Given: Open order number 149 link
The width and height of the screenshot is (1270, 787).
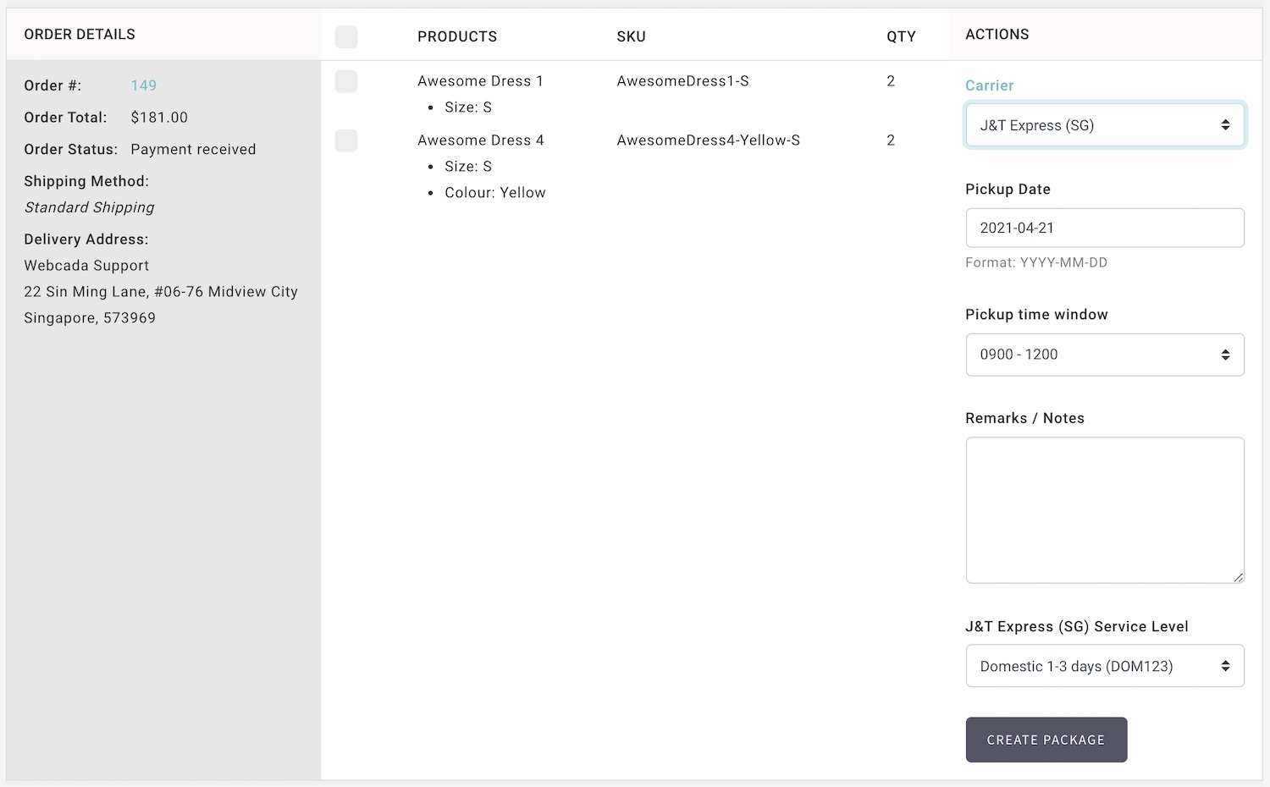Looking at the screenshot, I should click(x=144, y=85).
